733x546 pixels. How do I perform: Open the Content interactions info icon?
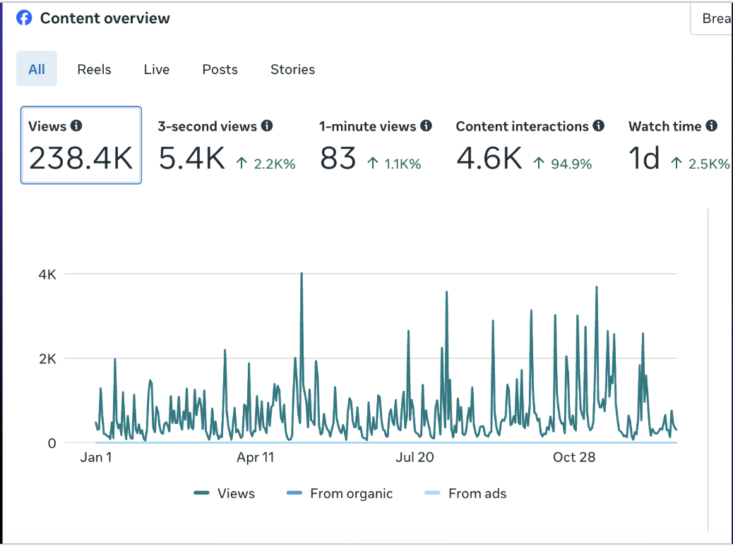pos(599,126)
